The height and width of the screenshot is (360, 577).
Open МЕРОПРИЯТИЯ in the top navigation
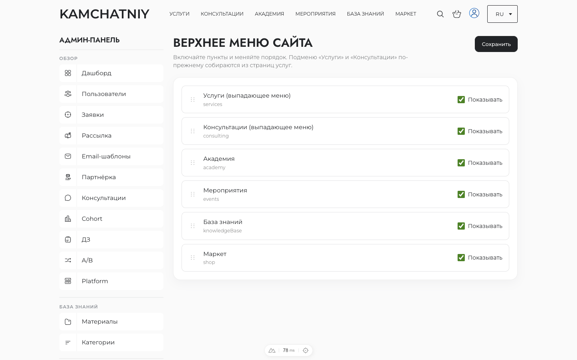(x=315, y=14)
